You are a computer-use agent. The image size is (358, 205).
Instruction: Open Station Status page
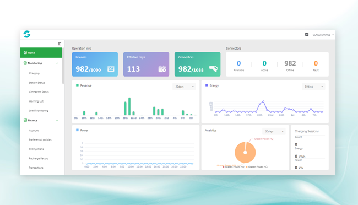click(37, 83)
